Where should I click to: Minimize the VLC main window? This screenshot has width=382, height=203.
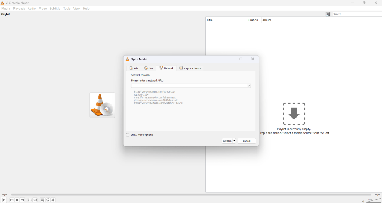(x=352, y=3)
